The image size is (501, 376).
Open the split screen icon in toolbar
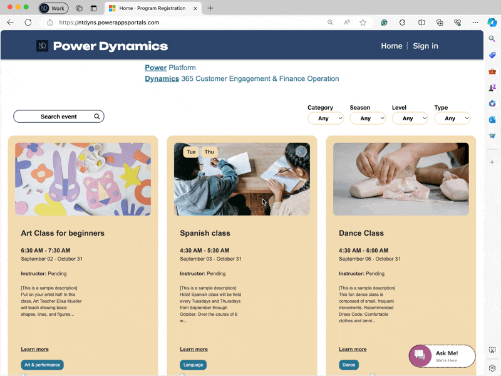coord(421,22)
